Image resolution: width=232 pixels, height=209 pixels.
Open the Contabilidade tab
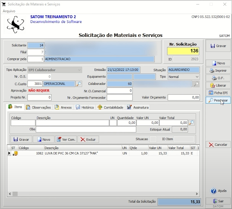(x=110, y=107)
